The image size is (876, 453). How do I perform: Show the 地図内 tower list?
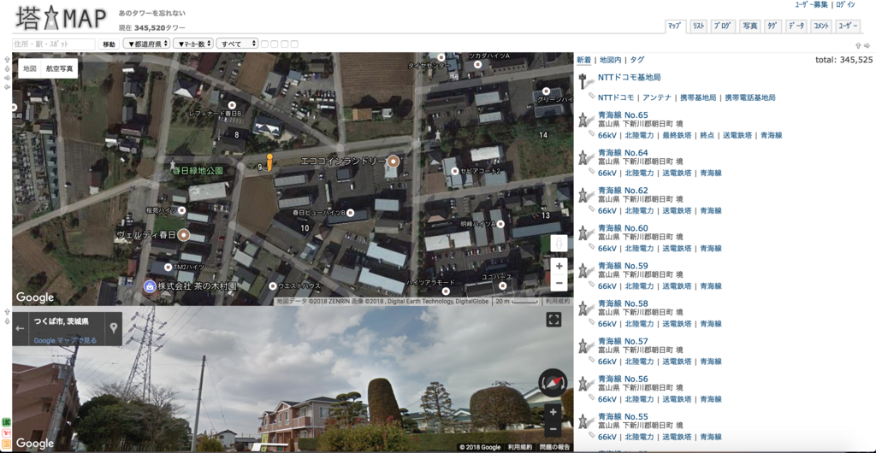(x=611, y=60)
